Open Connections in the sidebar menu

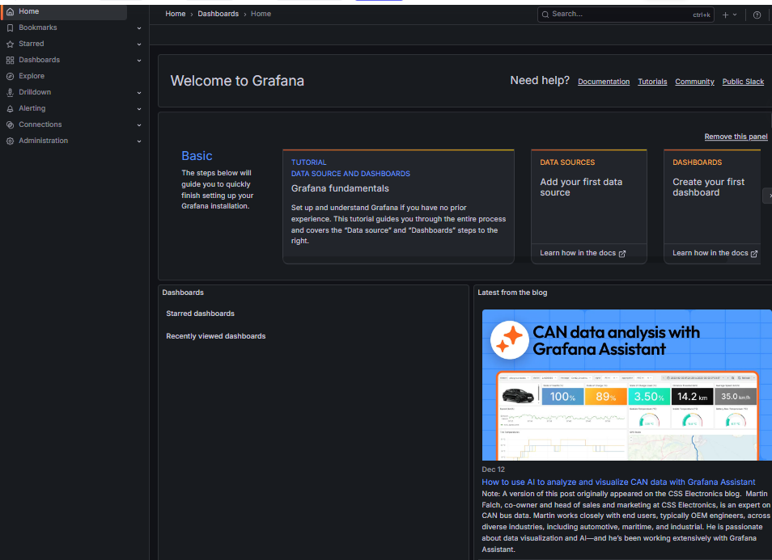pos(40,124)
